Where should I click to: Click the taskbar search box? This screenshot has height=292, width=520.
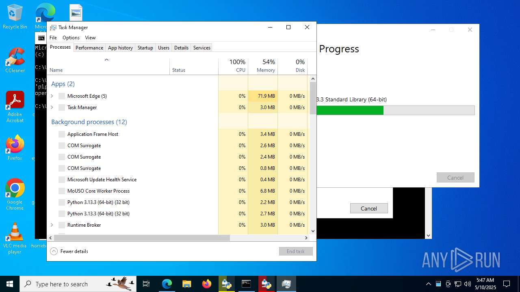click(x=77, y=284)
